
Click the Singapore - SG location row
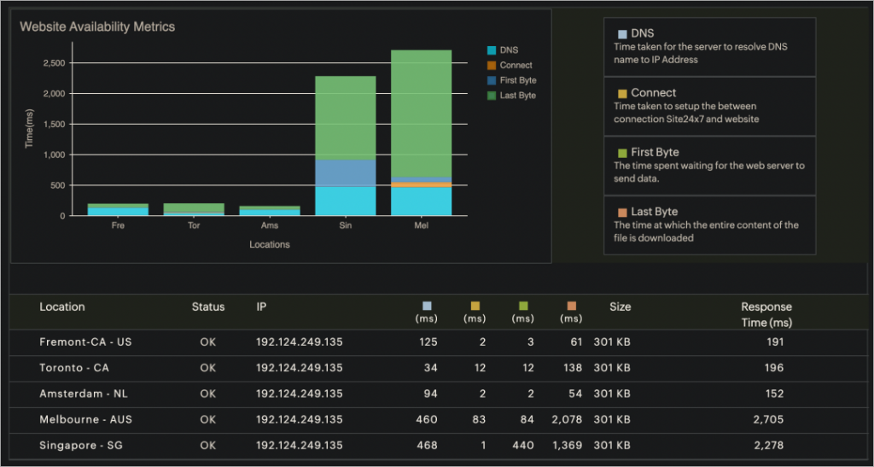[433, 446]
